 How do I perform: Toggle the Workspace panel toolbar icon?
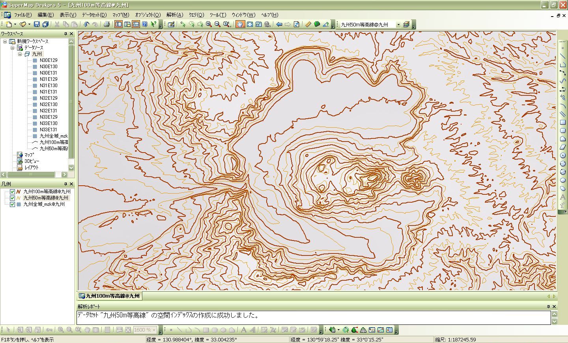pyautogui.click(x=118, y=24)
